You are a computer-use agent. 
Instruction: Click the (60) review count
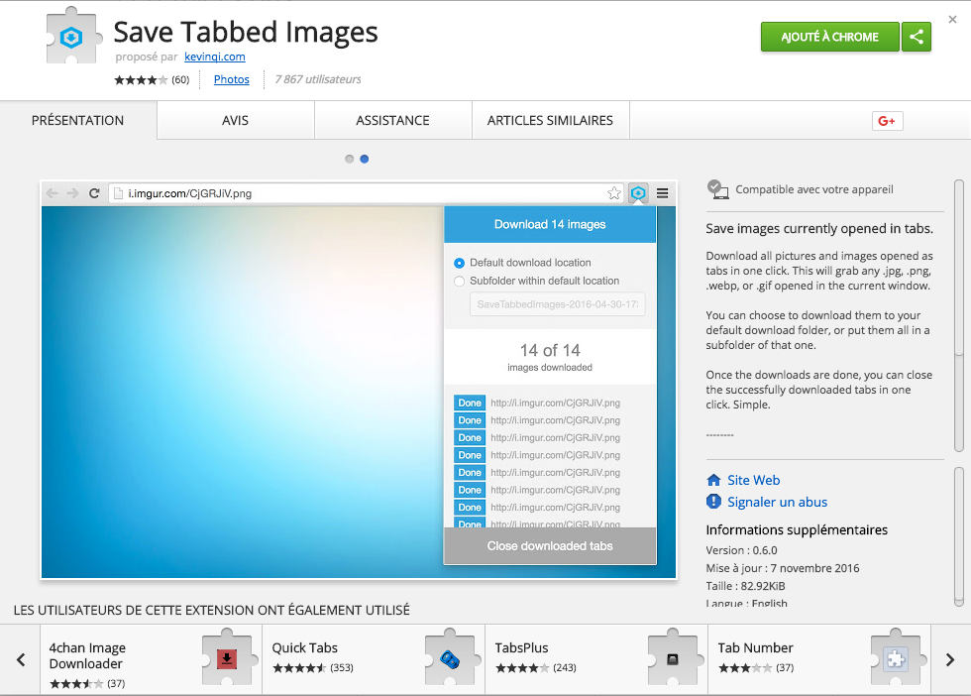[180, 80]
